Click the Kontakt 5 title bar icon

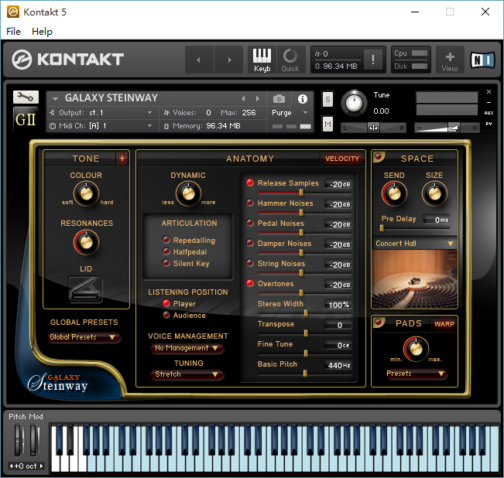click(13, 12)
